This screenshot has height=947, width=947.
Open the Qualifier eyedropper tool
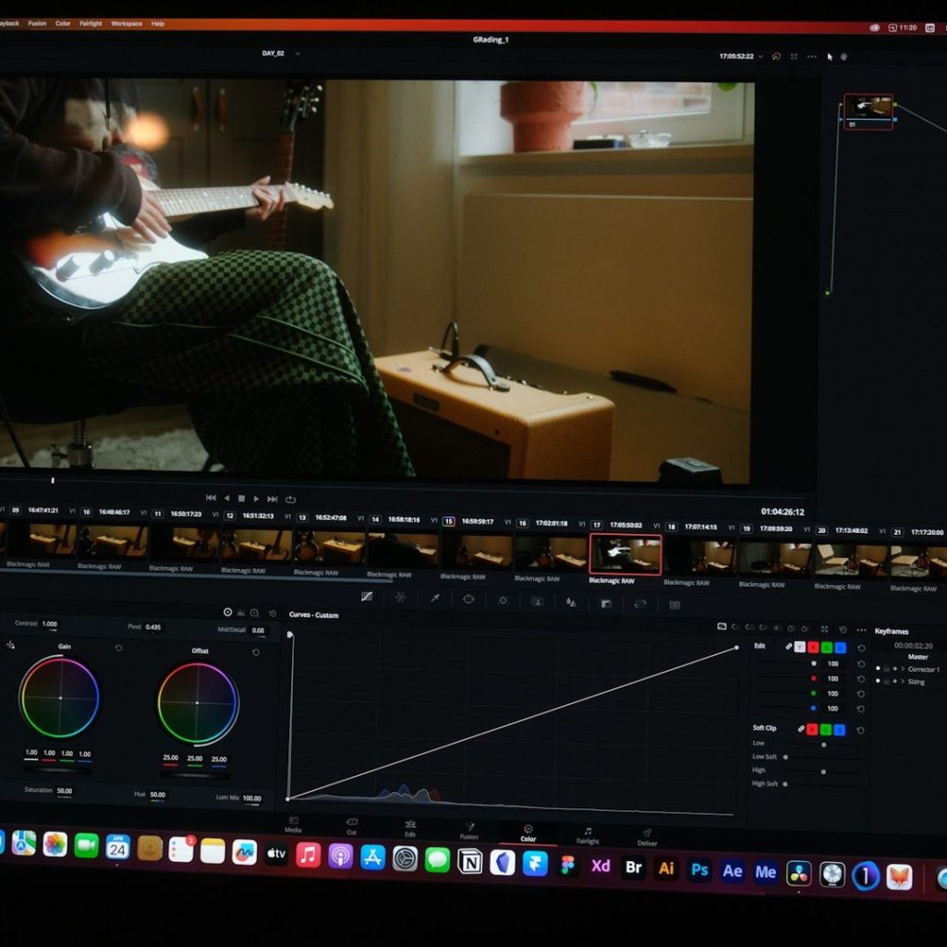click(435, 598)
